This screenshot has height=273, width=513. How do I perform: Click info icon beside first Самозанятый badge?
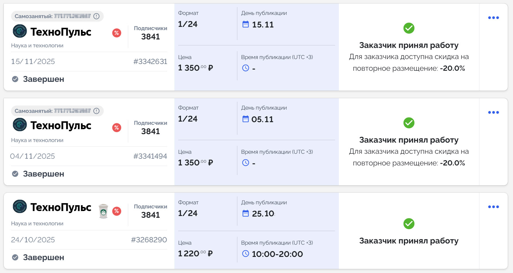tap(96, 16)
